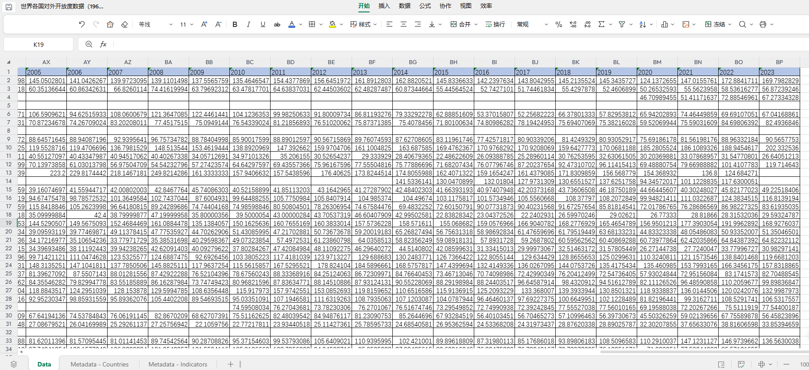809x370 pixels.
Task: Toggle strikethrough formatting
Action: coord(277,24)
